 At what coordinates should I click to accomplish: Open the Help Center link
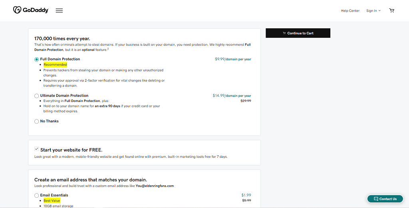tap(350, 11)
